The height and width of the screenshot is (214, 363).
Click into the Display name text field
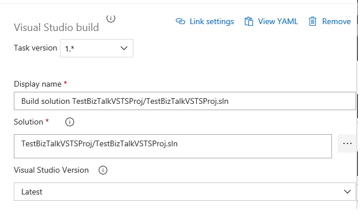tap(185, 101)
